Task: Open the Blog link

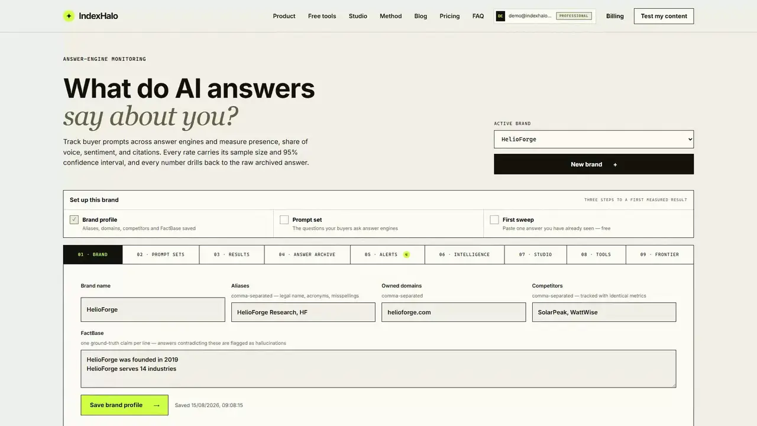Action: (x=420, y=16)
